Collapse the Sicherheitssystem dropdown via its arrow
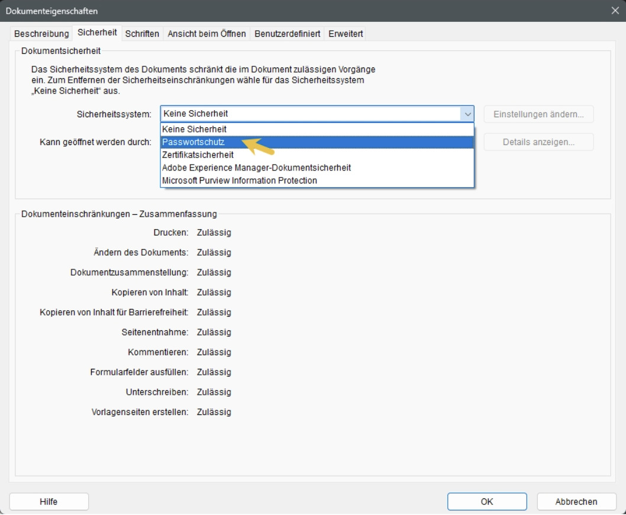 (467, 114)
